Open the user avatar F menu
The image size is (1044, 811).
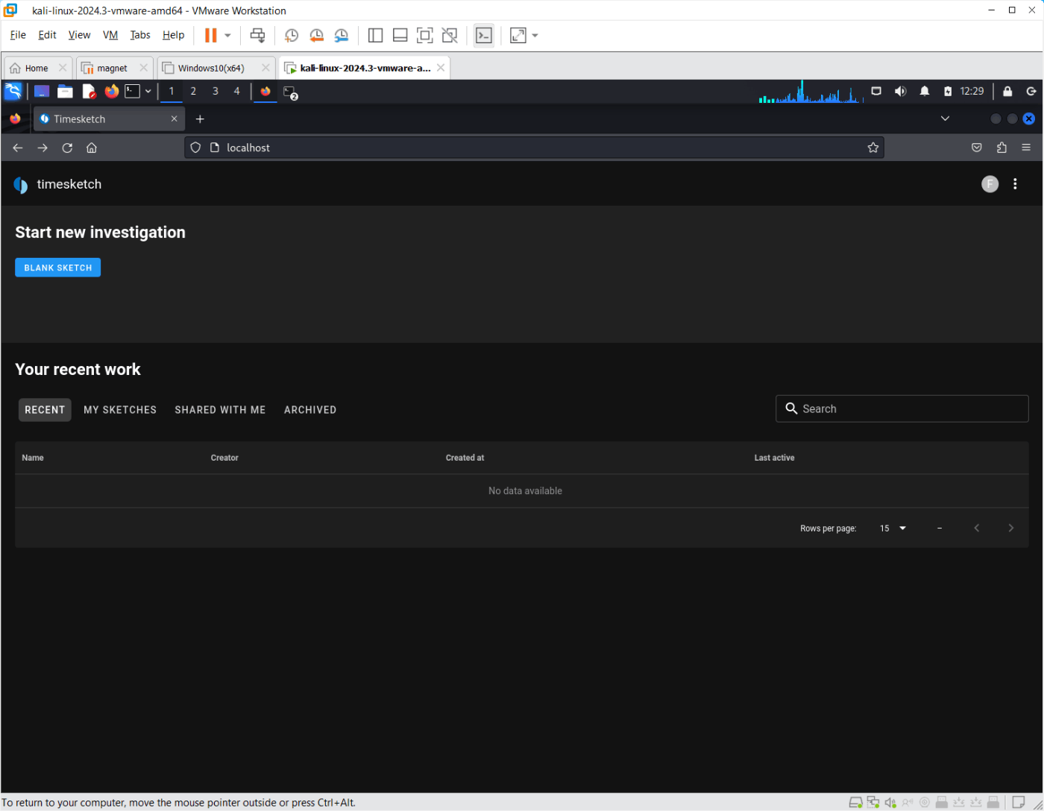pyautogui.click(x=990, y=184)
